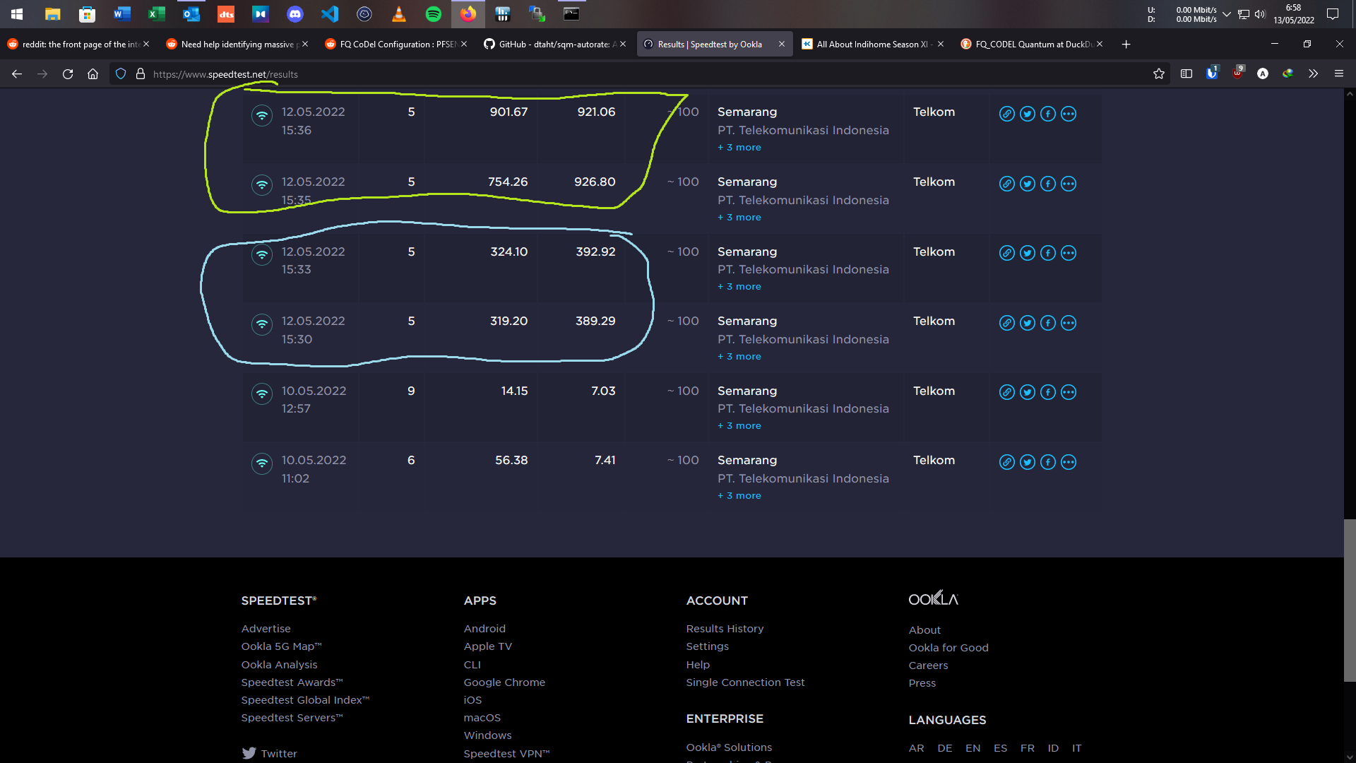
Task: Open Speedtest Global Index link
Action: click(305, 700)
